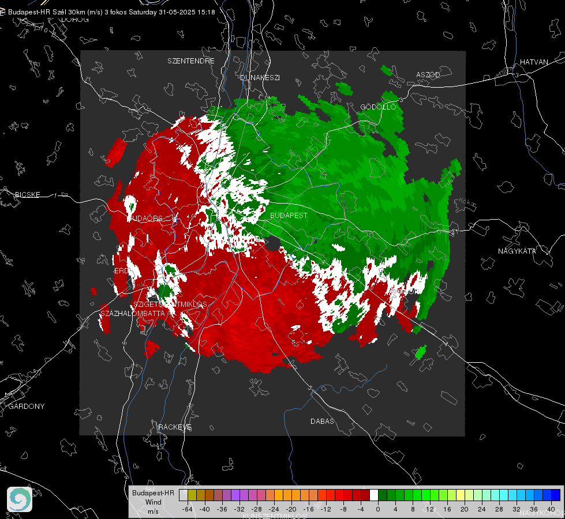The height and width of the screenshot is (519, 565).
Task: Click the SZÁZHALOMBATTA map label
Action: click(133, 313)
